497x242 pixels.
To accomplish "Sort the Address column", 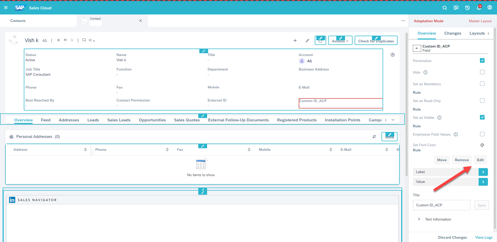I will (x=85, y=150).
